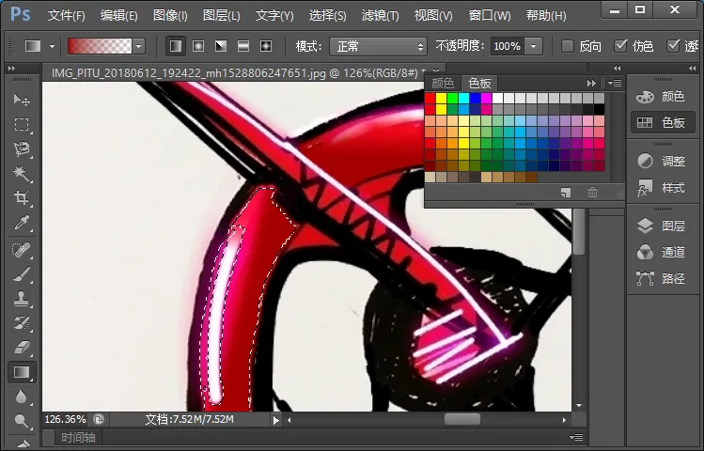Choose the reflected gradient style
This screenshot has height=451, width=704.
[x=242, y=46]
